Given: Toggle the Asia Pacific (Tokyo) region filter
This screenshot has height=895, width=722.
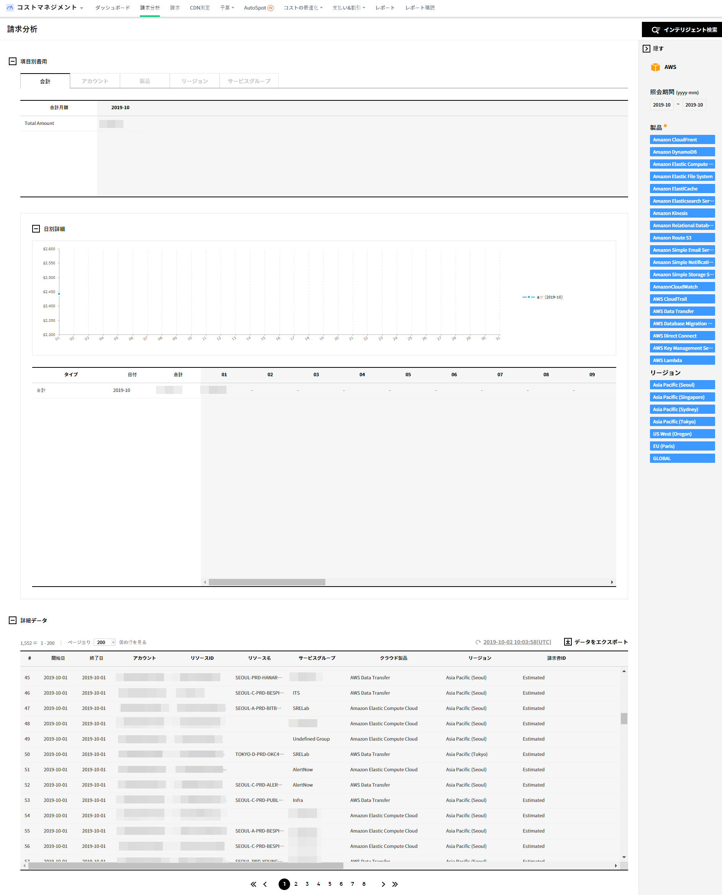Looking at the screenshot, I should coord(682,421).
